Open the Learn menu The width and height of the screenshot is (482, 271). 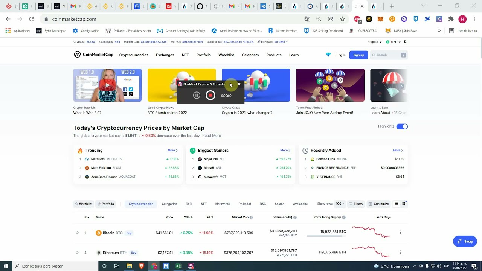pos(294,55)
